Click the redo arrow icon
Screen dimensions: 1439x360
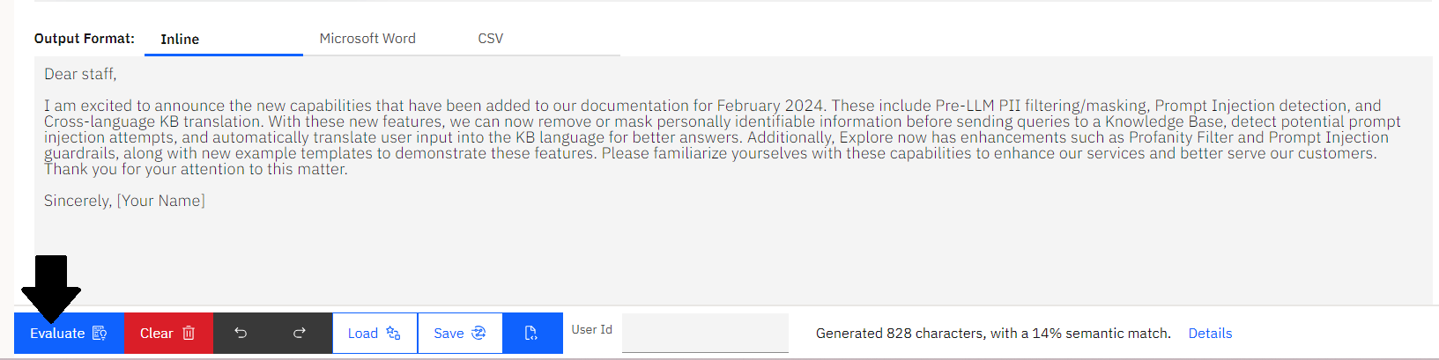(300, 333)
